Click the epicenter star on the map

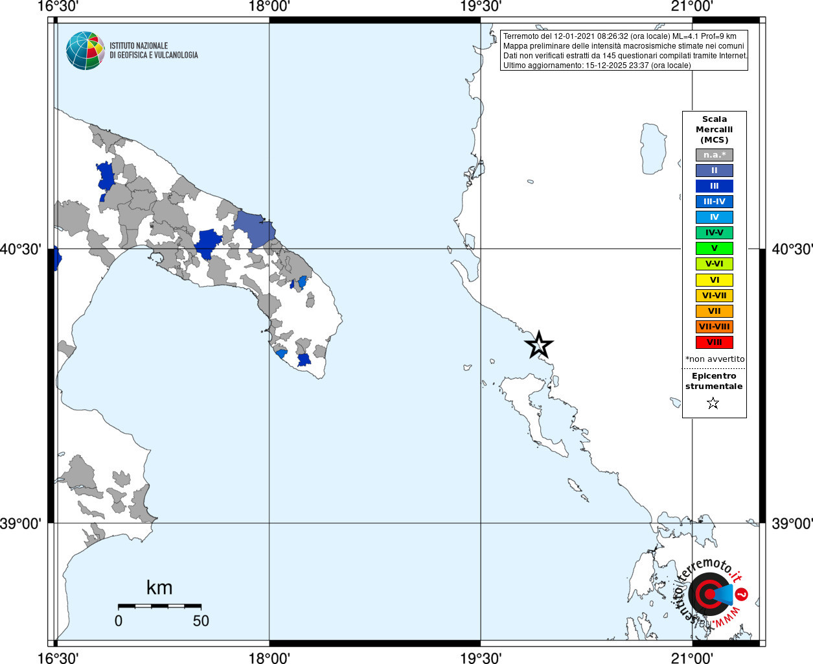click(538, 345)
